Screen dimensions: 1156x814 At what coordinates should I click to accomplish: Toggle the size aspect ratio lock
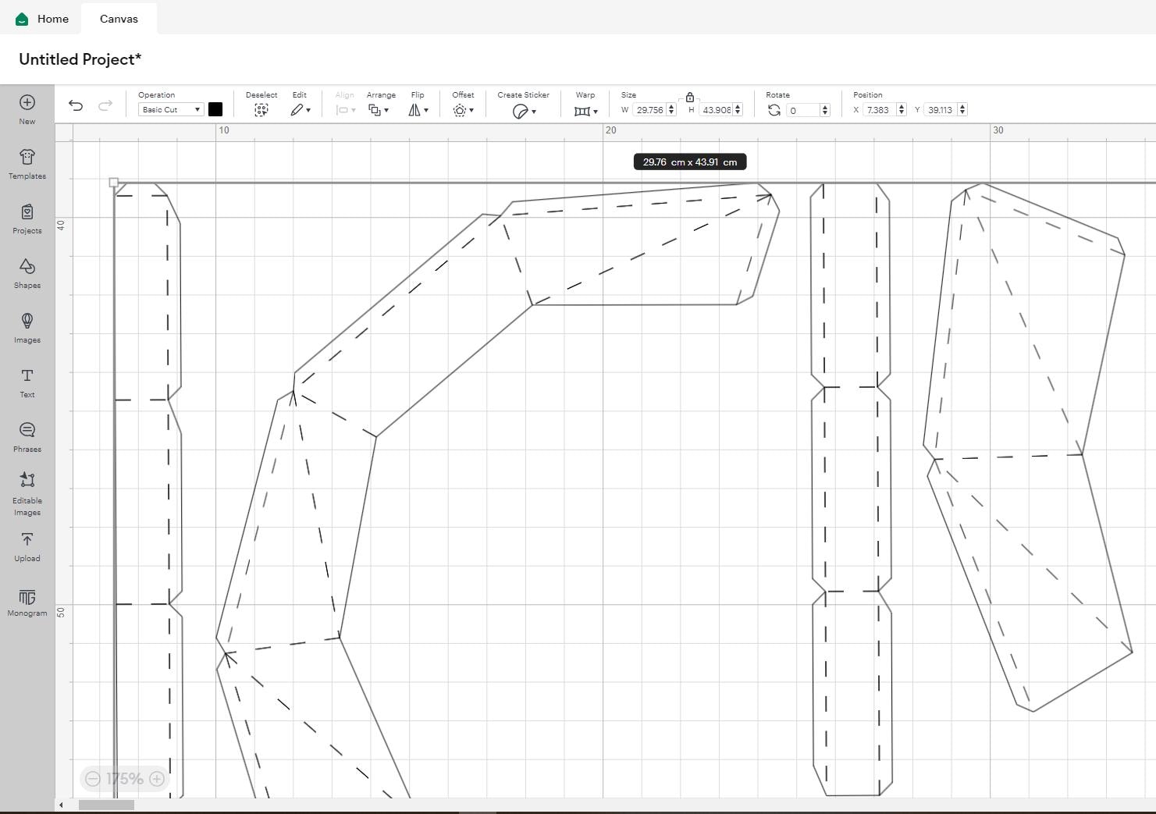[x=690, y=98]
